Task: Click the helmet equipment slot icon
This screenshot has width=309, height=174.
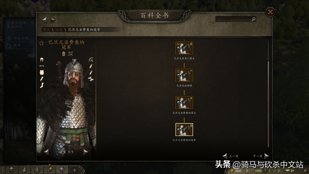Action: (42, 60)
